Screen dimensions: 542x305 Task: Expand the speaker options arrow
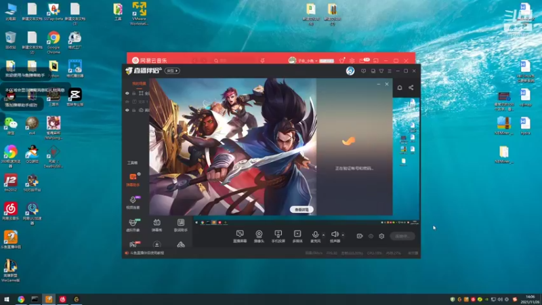coord(343,235)
